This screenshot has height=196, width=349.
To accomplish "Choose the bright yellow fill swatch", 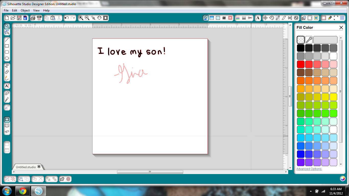I will (333, 97).
